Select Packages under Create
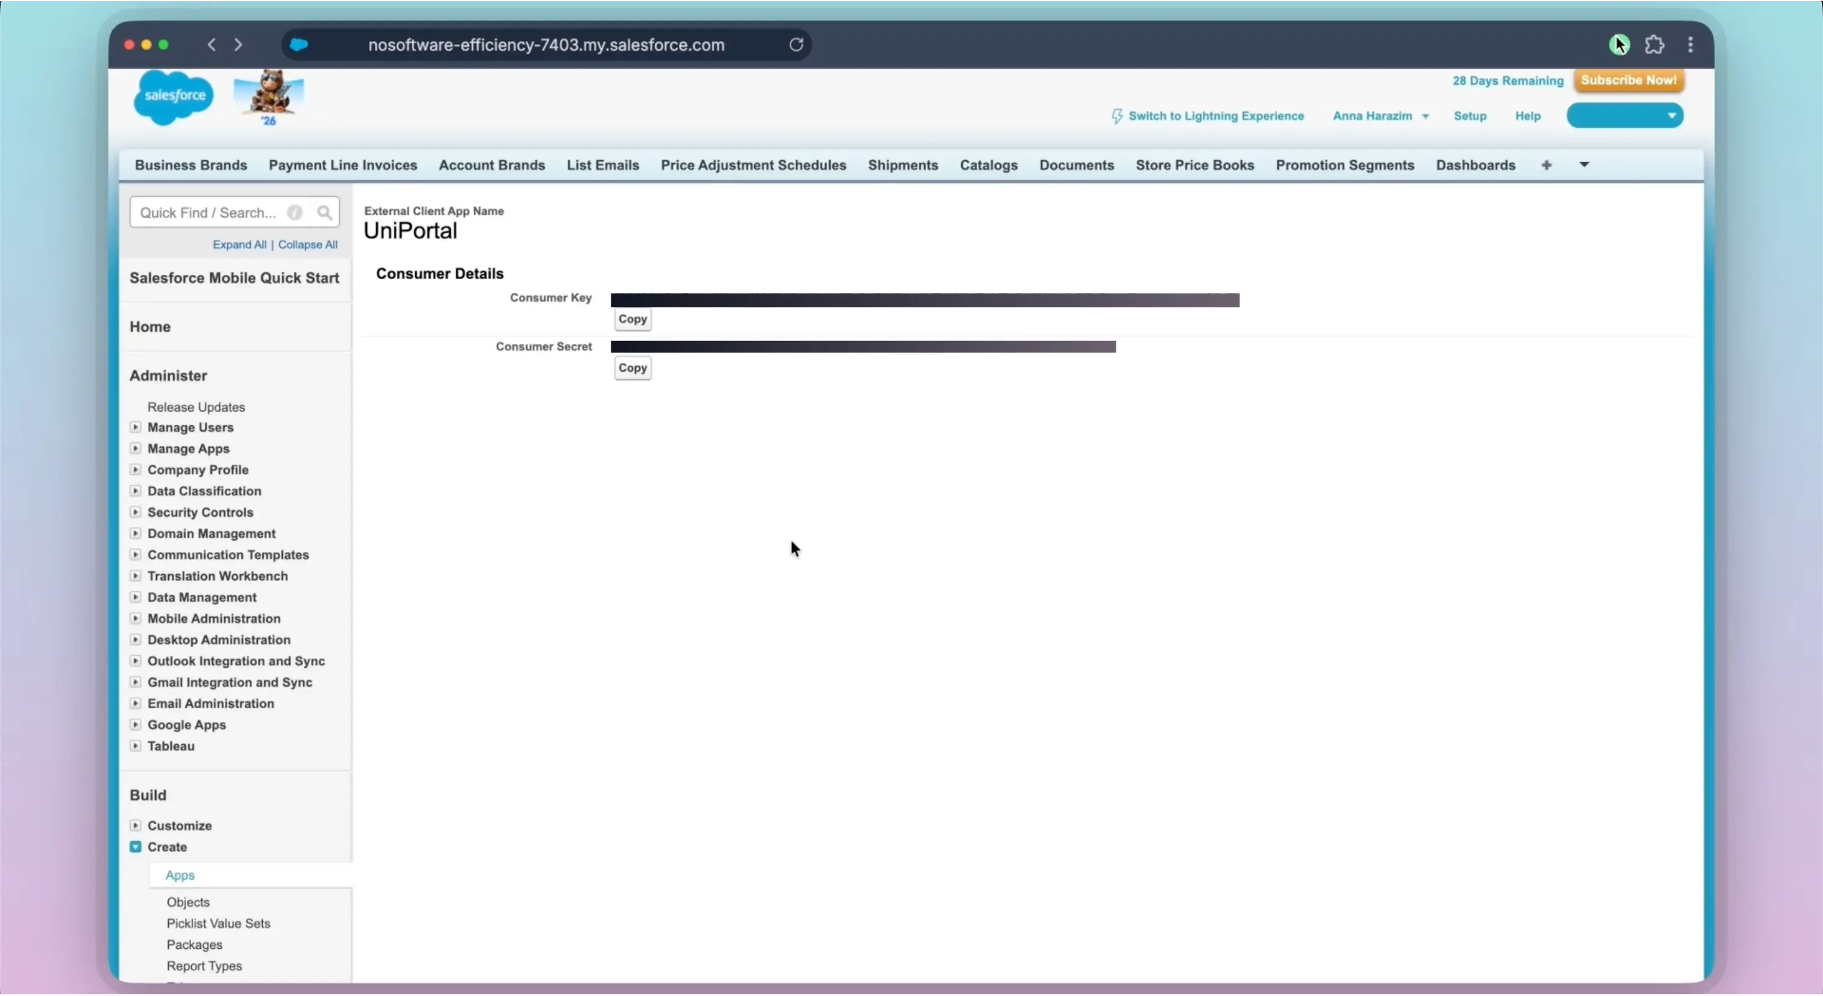The image size is (1823, 996). click(x=195, y=944)
